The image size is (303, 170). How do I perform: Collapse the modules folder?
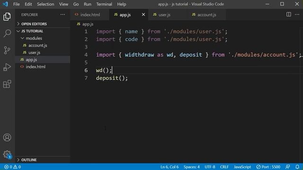pos(43,38)
